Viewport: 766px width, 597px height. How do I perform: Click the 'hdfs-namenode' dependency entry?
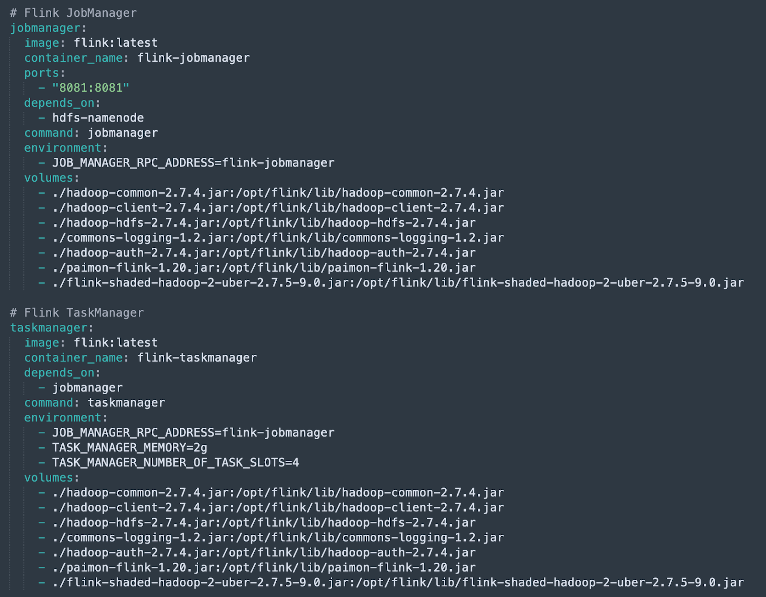[98, 118]
